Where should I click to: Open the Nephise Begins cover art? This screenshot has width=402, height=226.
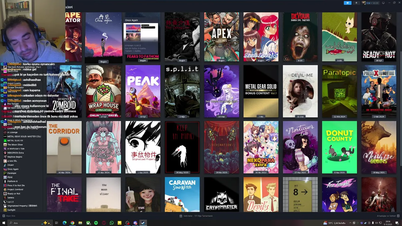tap(379, 147)
